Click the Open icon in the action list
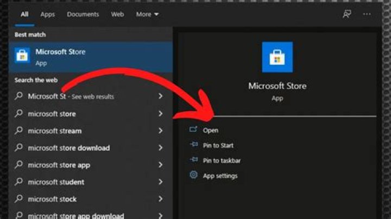Screen dimensions: 391x219 193,130
